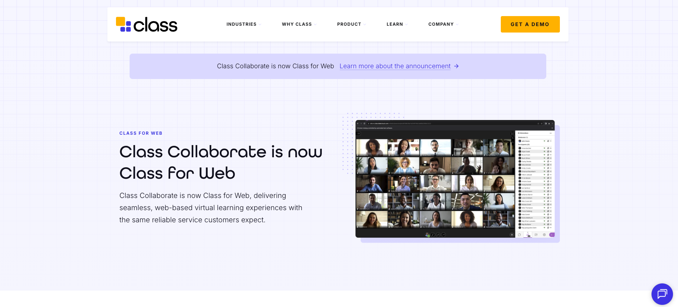Viewport: 678px width, 307px height.
Task: Click 'Class Collaborate is now Class for Web' banner text
Action: coord(275,66)
